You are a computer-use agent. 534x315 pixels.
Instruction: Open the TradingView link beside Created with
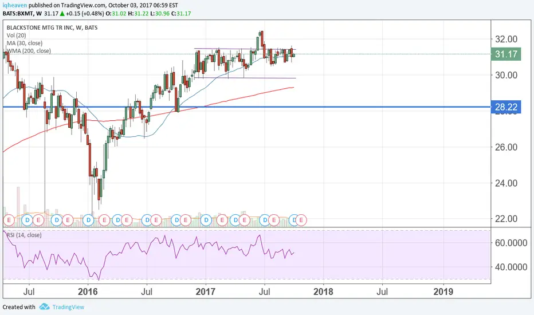68,307
